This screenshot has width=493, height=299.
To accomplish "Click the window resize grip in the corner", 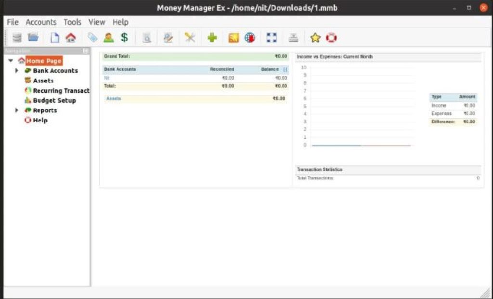I will pos(485,292).
